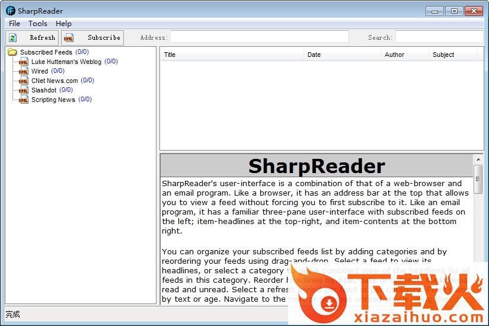Open the Tools menu

tap(38, 23)
